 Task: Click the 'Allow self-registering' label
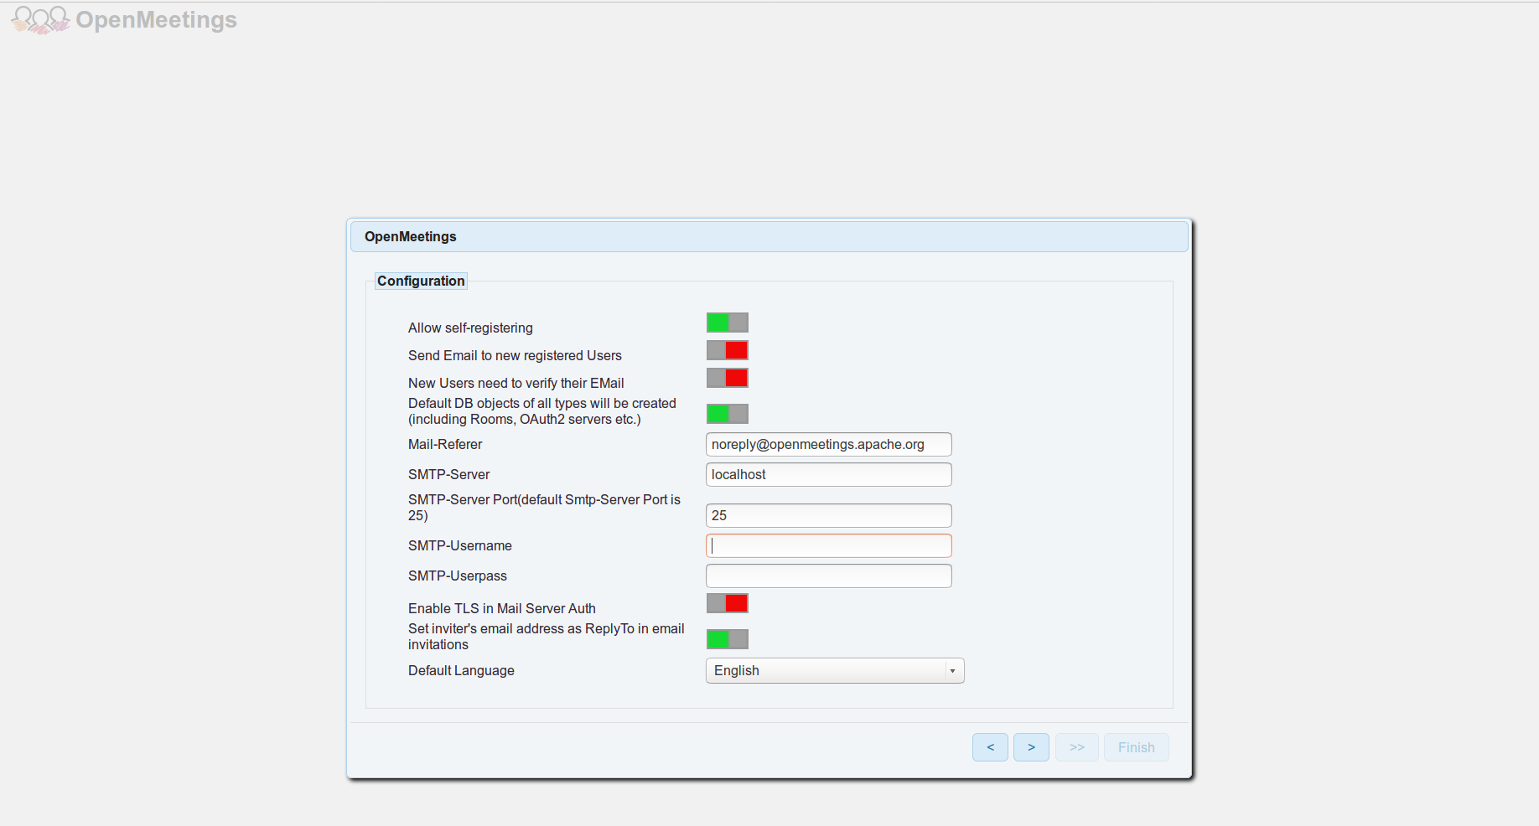point(470,328)
